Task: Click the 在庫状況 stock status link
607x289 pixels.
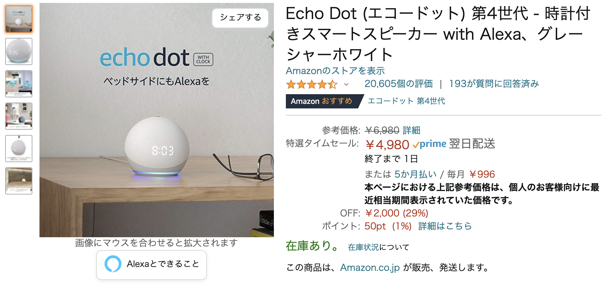Action: [363, 248]
